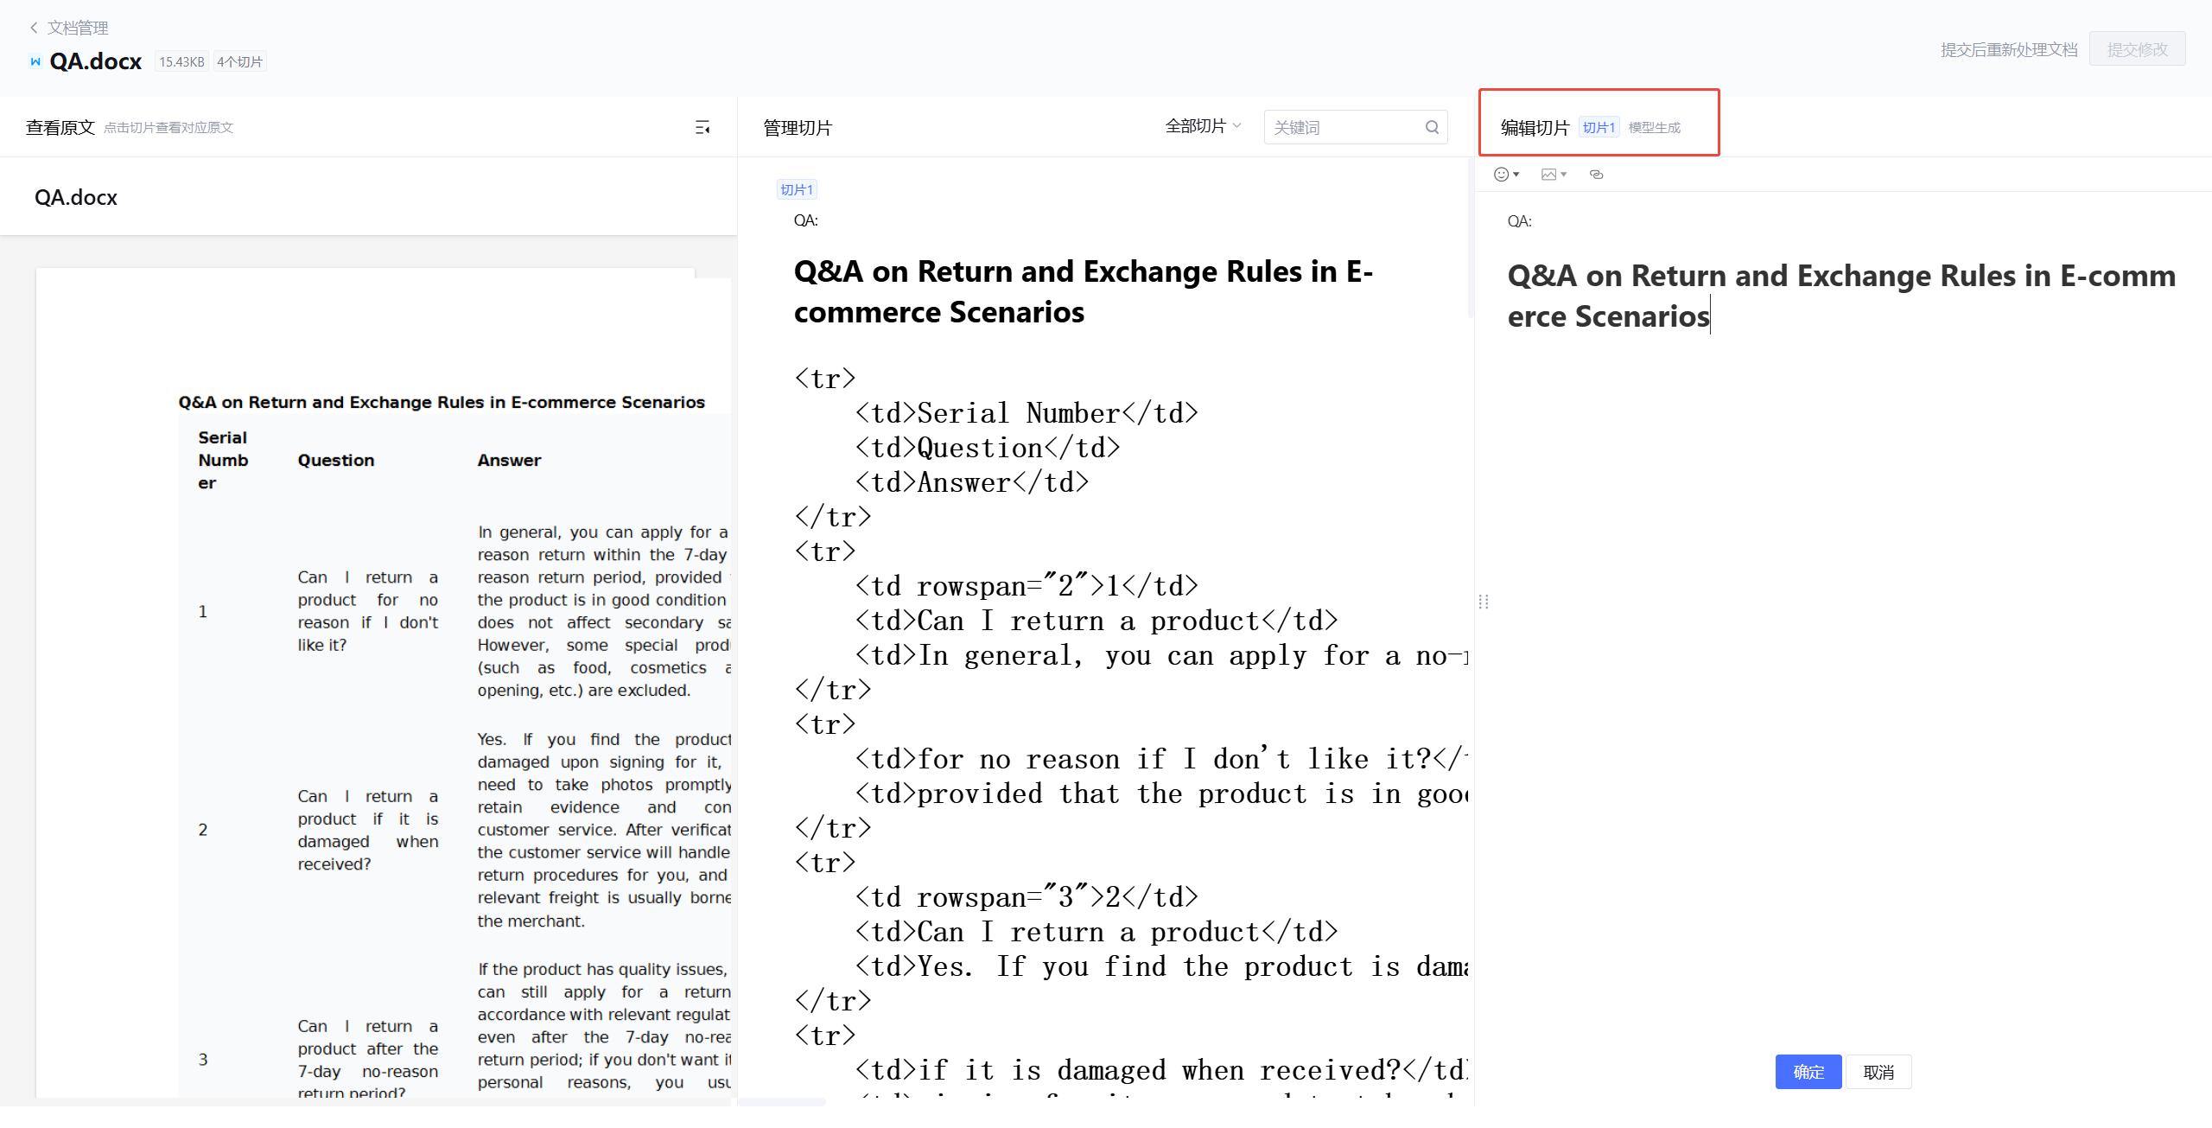
Task: Click the keyword search magnifier icon
Action: pyautogui.click(x=1432, y=128)
